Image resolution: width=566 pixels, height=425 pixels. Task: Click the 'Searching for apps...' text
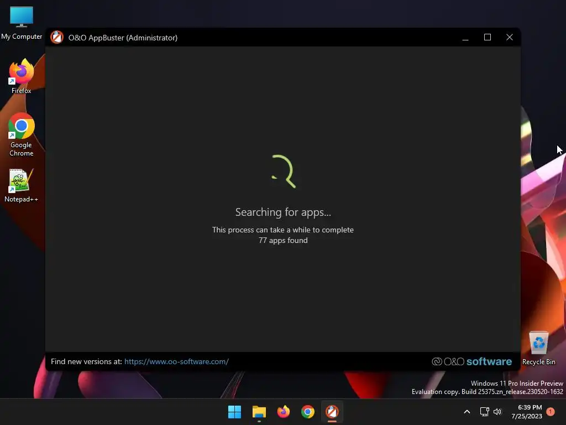[x=283, y=212]
